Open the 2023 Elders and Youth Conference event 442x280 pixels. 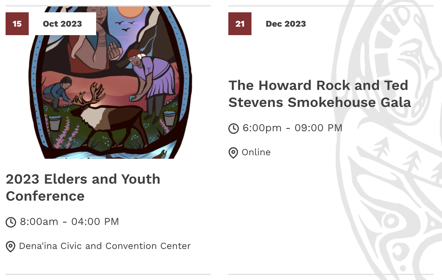[x=83, y=187]
